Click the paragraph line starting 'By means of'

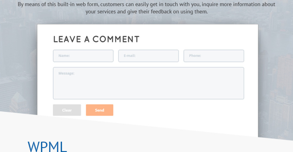[x=146, y=4]
